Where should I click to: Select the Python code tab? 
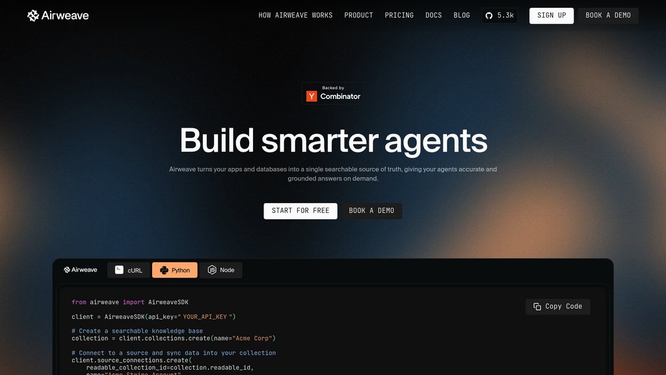point(174,270)
